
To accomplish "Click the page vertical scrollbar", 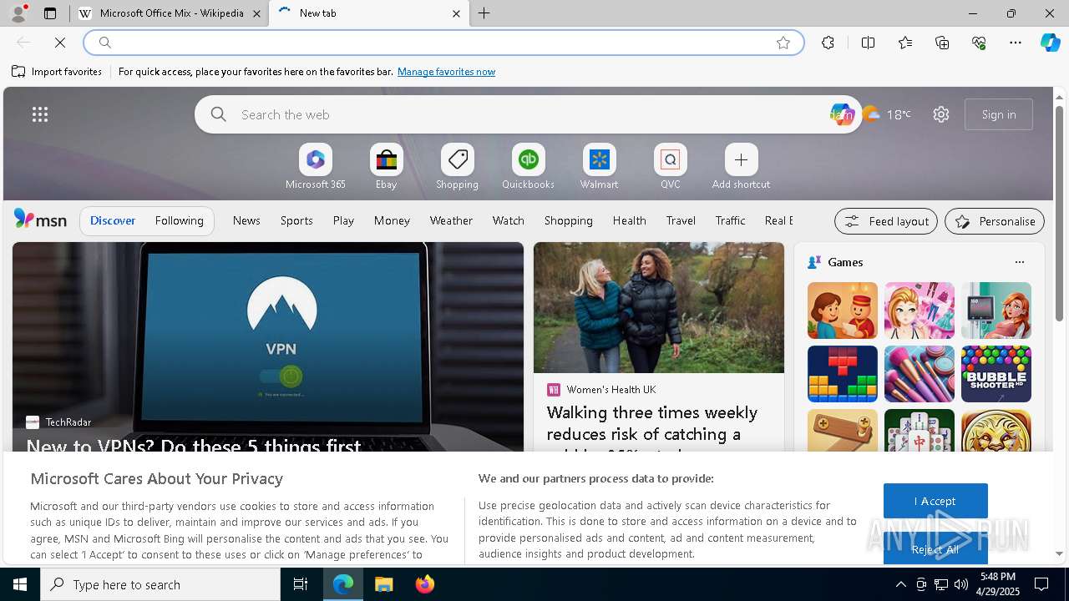I will [x=1059, y=213].
